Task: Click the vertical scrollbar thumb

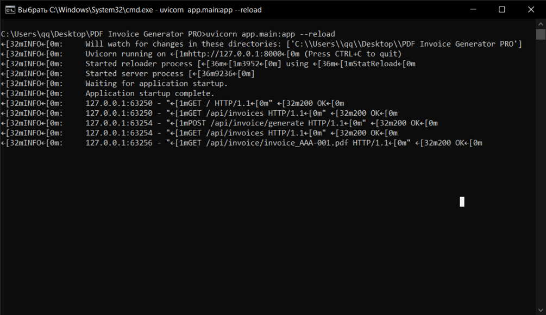Action: pos(541,34)
